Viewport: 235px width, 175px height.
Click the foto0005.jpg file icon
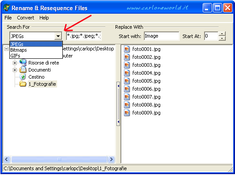point(127,81)
